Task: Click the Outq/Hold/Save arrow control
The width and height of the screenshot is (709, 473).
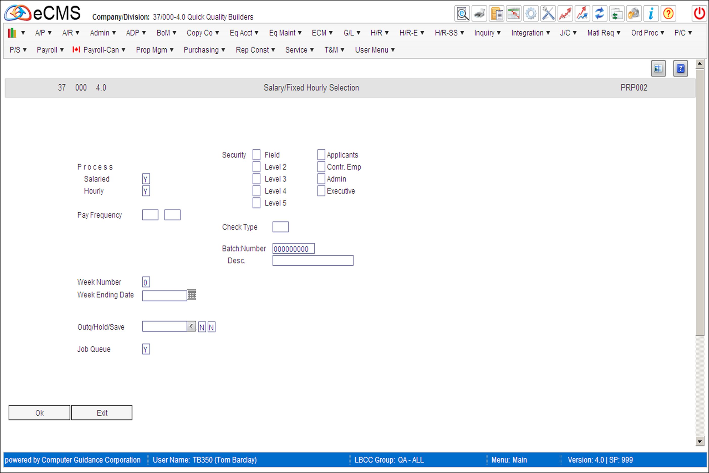Action: click(191, 327)
